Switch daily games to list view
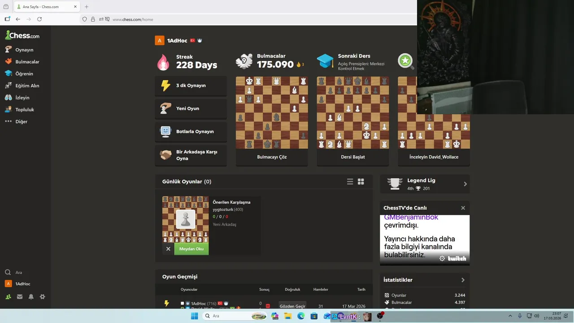 click(350, 182)
